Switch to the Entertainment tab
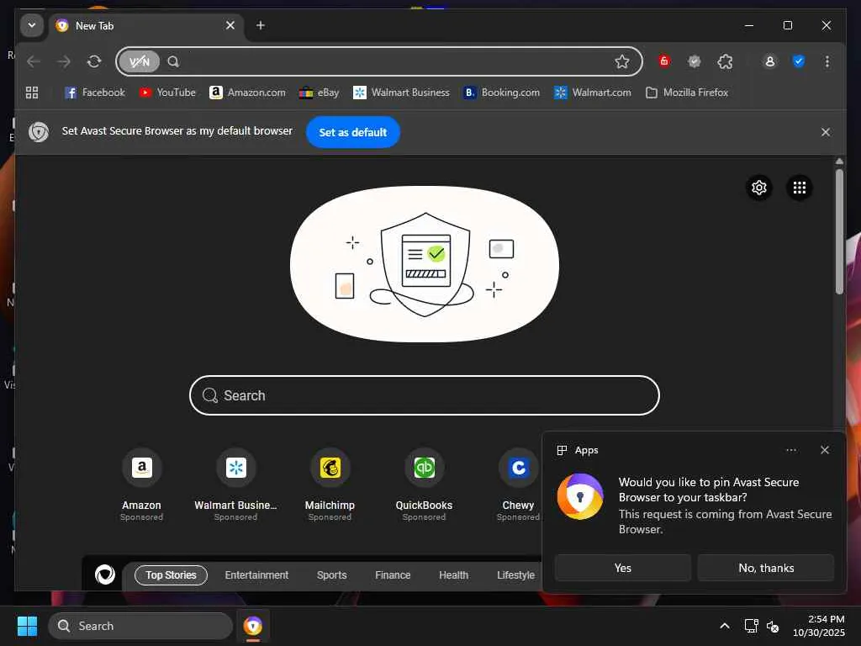The height and width of the screenshot is (646, 861). point(256,575)
